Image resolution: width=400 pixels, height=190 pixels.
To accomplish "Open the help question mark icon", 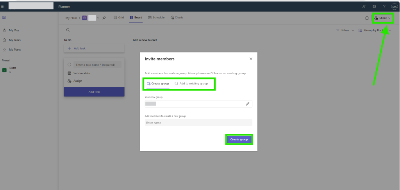I will point(384,6).
